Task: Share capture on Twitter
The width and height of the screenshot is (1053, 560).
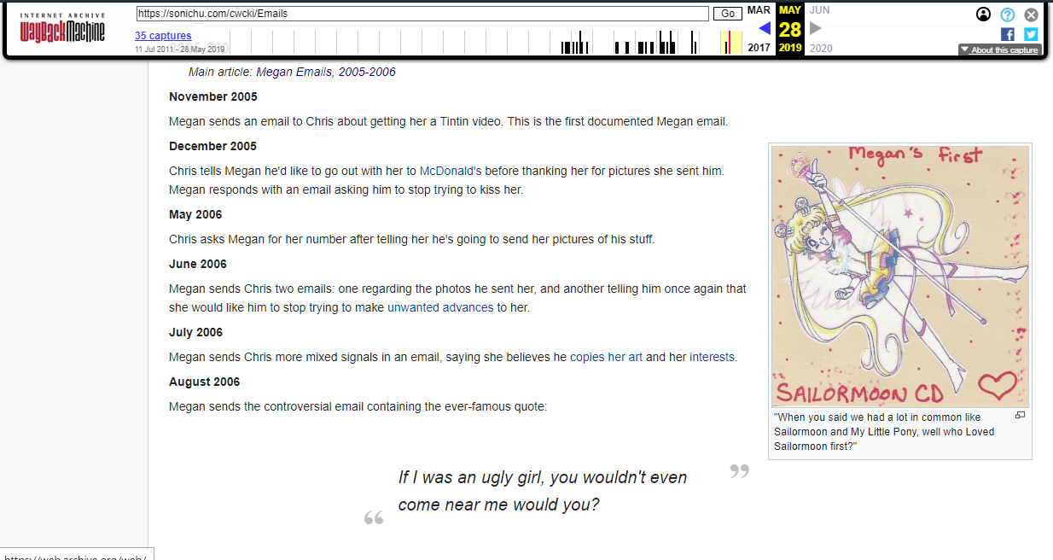Action: pos(1031,34)
